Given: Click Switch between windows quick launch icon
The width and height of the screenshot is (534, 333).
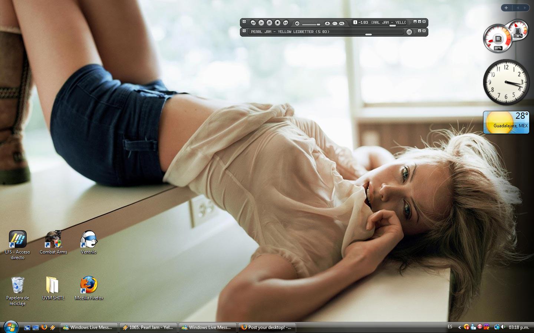Looking at the screenshot, I should pyautogui.click(x=27, y=327).
